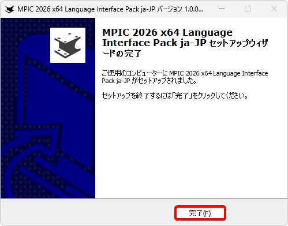
Task: Minimize the setup wizard window
Action: coord(222,9)
